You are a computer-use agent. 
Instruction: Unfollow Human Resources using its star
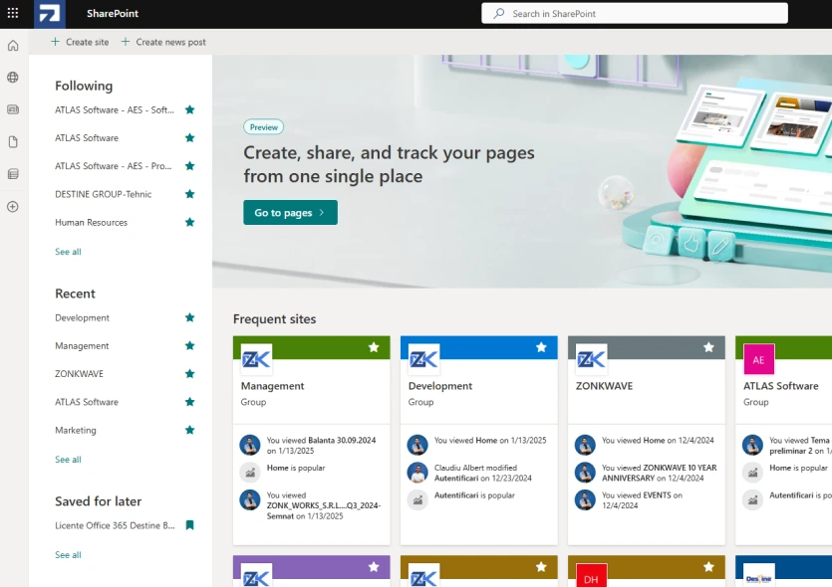coord(190,222)
